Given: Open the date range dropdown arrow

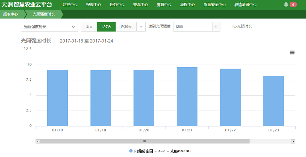Looking at the screenshot, I should [141, 27].
